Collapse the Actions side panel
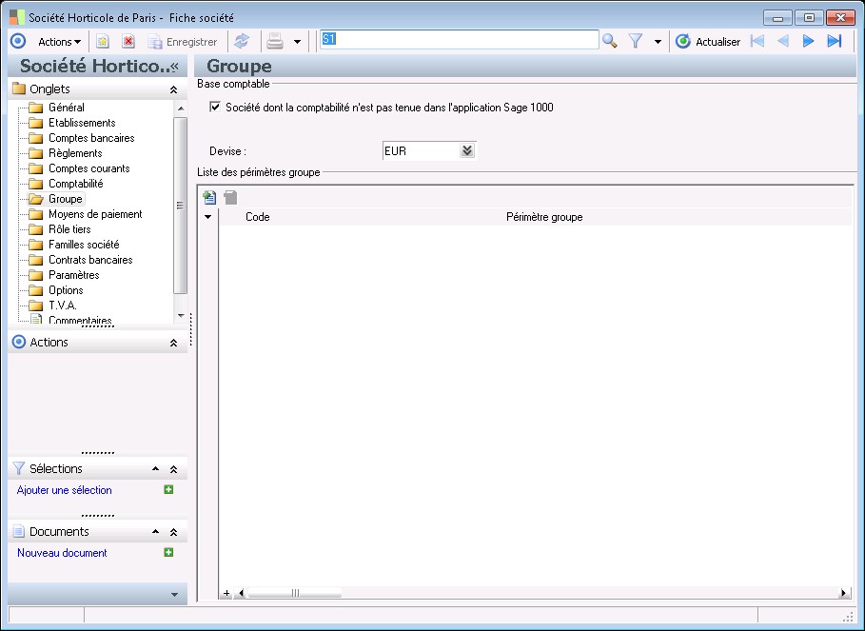This screenshot has width=865, height=631. tap(173, 343)
